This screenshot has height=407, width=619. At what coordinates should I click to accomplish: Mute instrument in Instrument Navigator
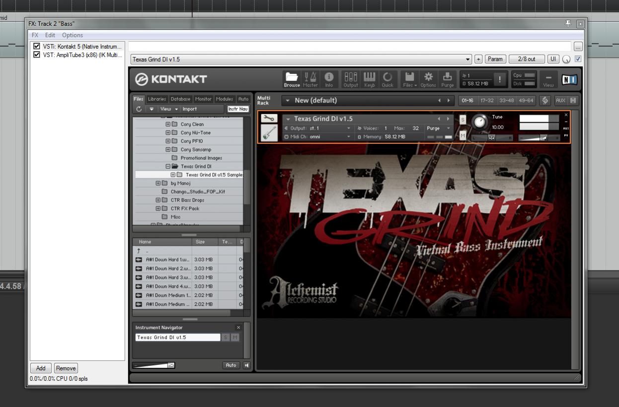235,338
